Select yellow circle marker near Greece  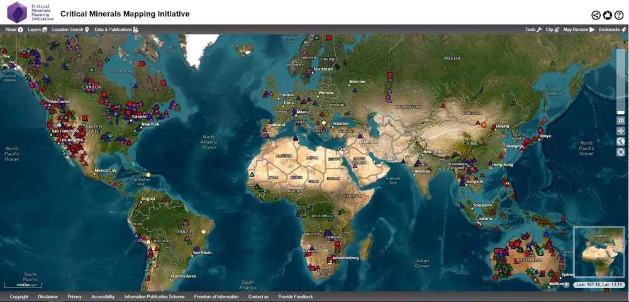pyautogui.click(x=323, y=122)
